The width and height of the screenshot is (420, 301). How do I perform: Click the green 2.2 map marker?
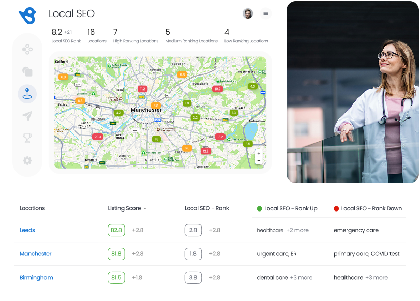click(x=196, y=117)
